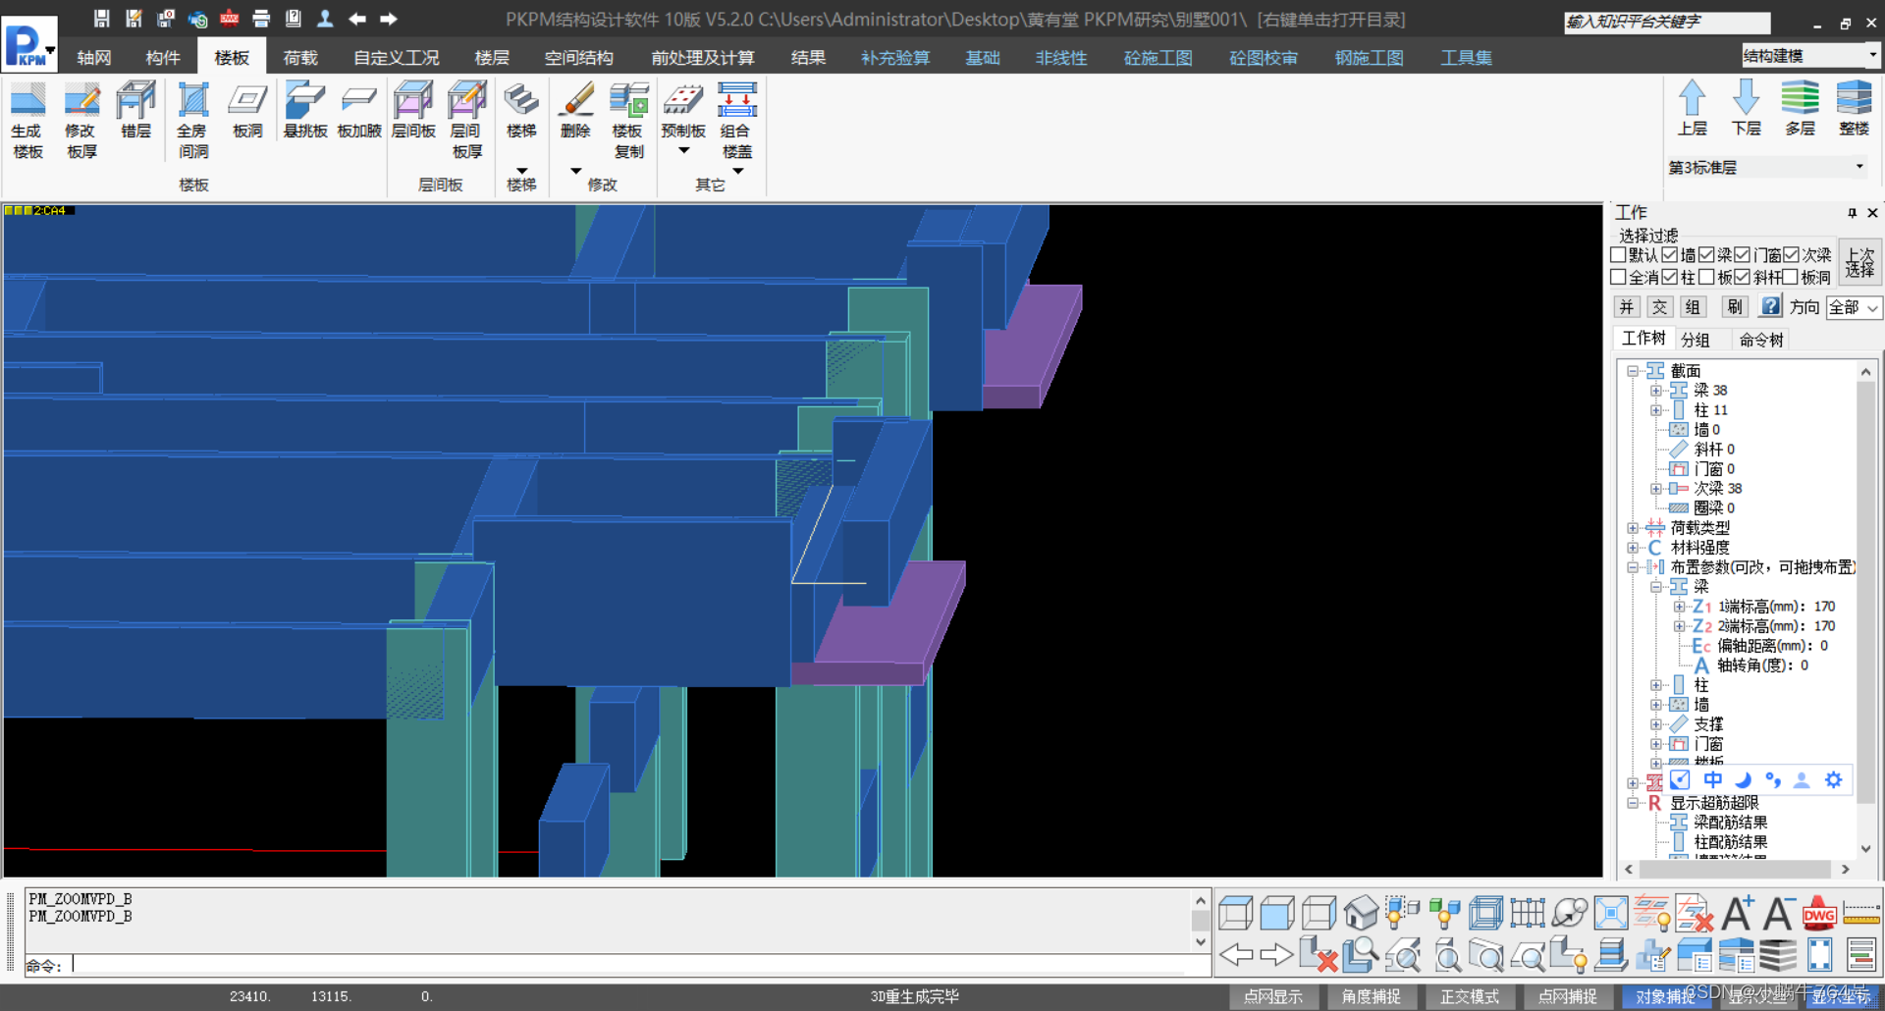Click the 并 union button
1885x1011 pixels.
tap(1627, 307)
